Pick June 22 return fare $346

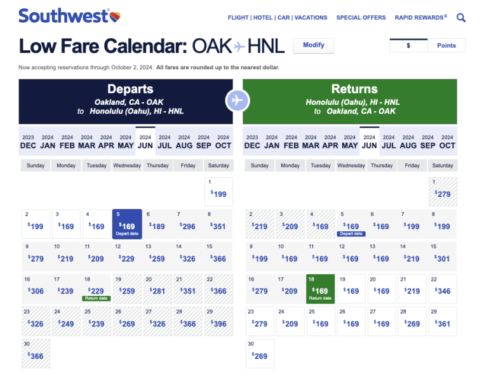tap(443, 290)
